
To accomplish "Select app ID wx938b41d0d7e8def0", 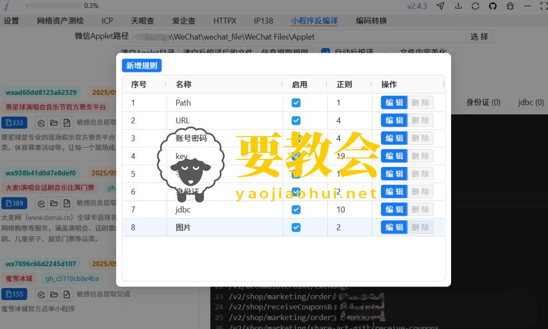I will 41,173.
